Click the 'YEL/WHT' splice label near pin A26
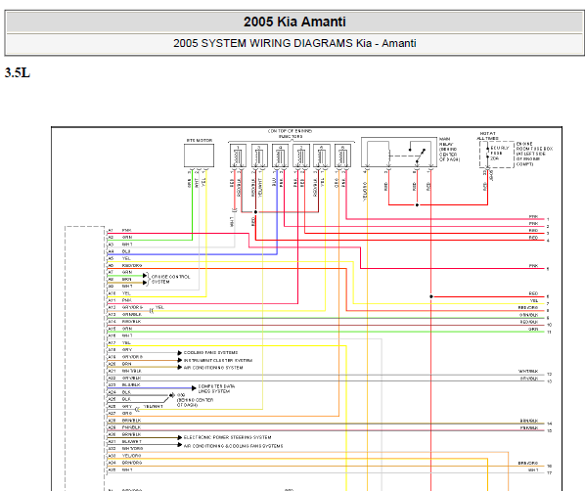 pos(154,406)
